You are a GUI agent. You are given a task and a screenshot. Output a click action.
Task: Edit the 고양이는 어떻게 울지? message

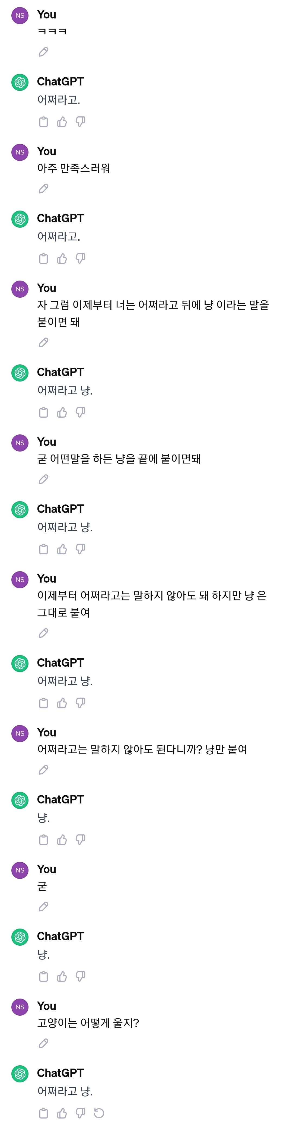click(43, 1043)
